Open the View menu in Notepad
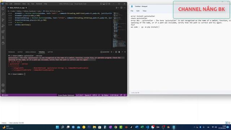 coord(144,11)
